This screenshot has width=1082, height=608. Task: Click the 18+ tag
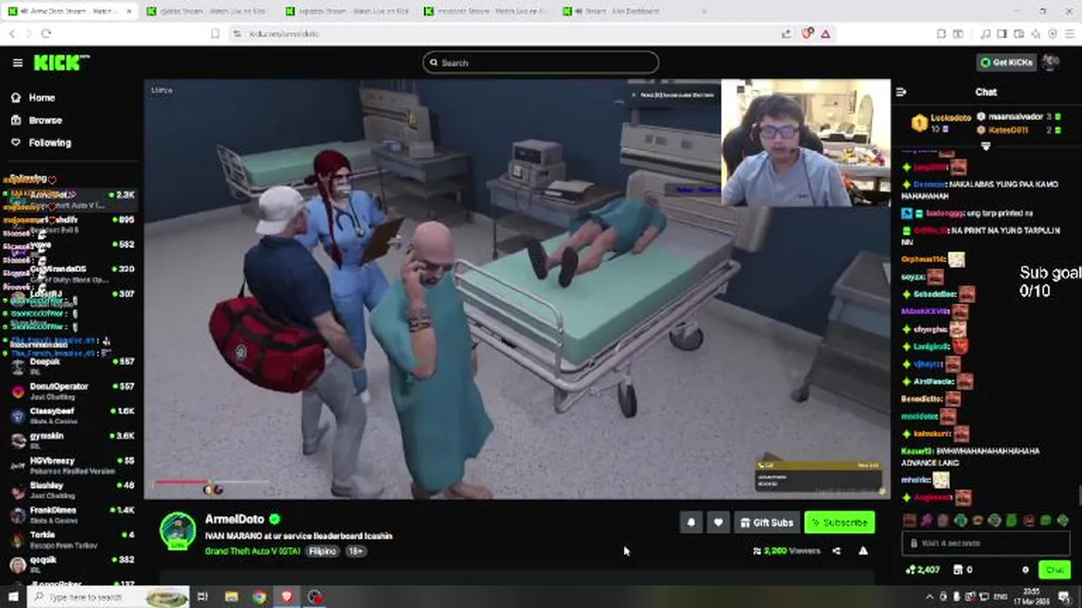click(x=355, y=551)
